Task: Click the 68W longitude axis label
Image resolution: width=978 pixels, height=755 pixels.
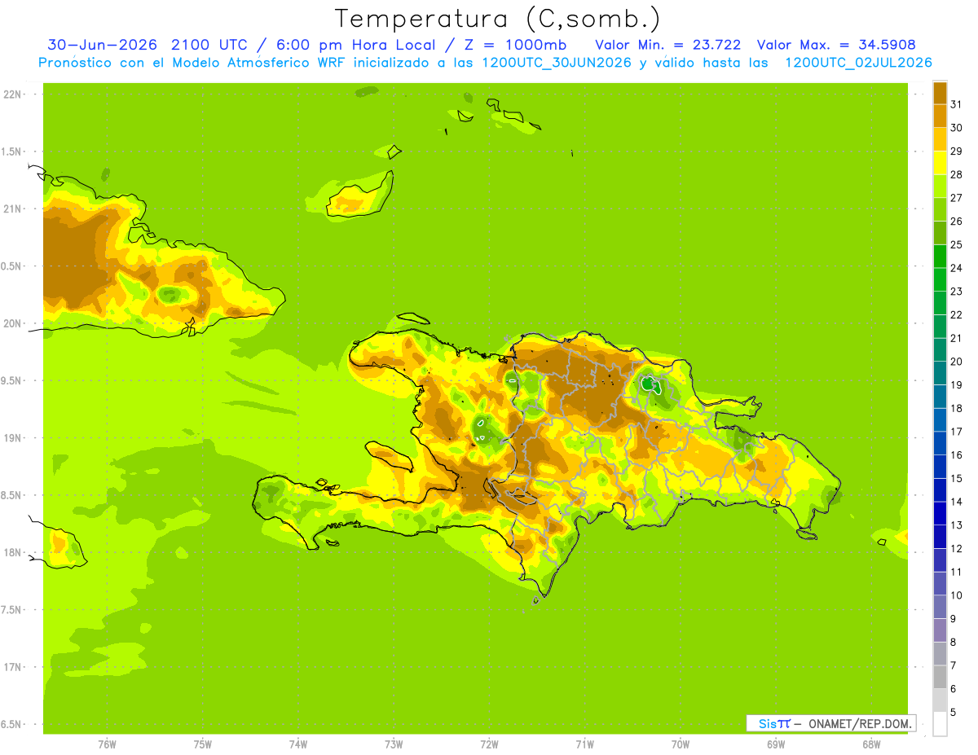Action: pyautogui.click(x=871, y=744)
